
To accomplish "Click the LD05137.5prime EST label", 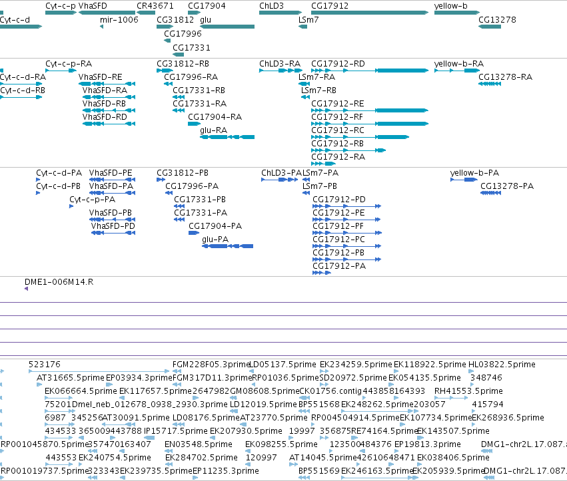I will point(283,365).
